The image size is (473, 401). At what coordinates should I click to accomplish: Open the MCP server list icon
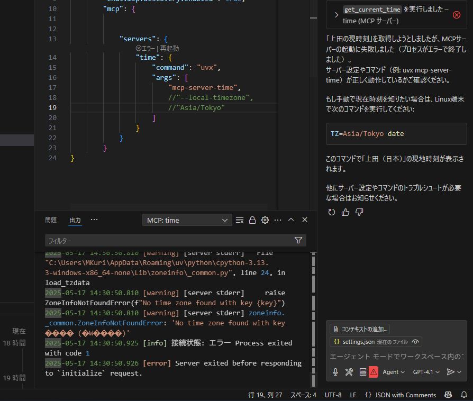point(363,372)
